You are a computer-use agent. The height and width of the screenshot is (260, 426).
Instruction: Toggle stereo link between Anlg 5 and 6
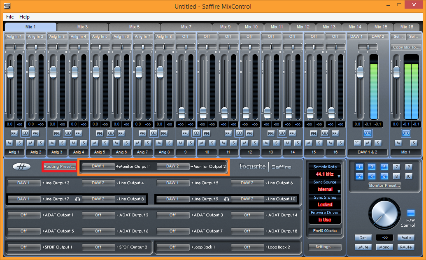(111, 133)
